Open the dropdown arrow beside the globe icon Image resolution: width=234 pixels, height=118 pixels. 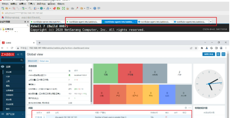(44, 8)
